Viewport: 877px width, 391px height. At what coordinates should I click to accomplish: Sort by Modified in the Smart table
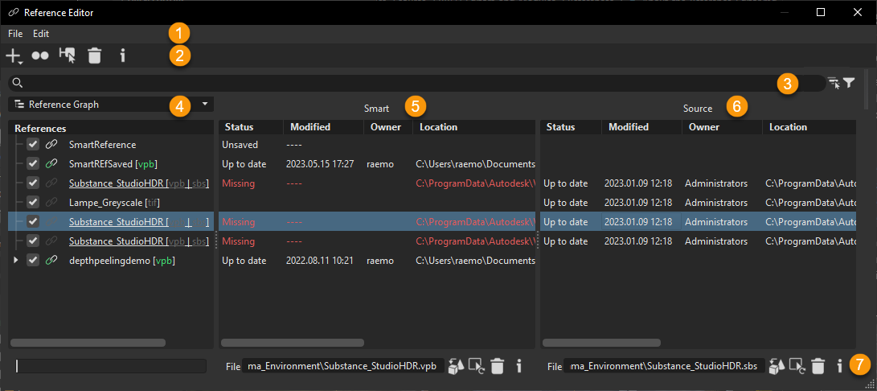(x=324, y=127)
